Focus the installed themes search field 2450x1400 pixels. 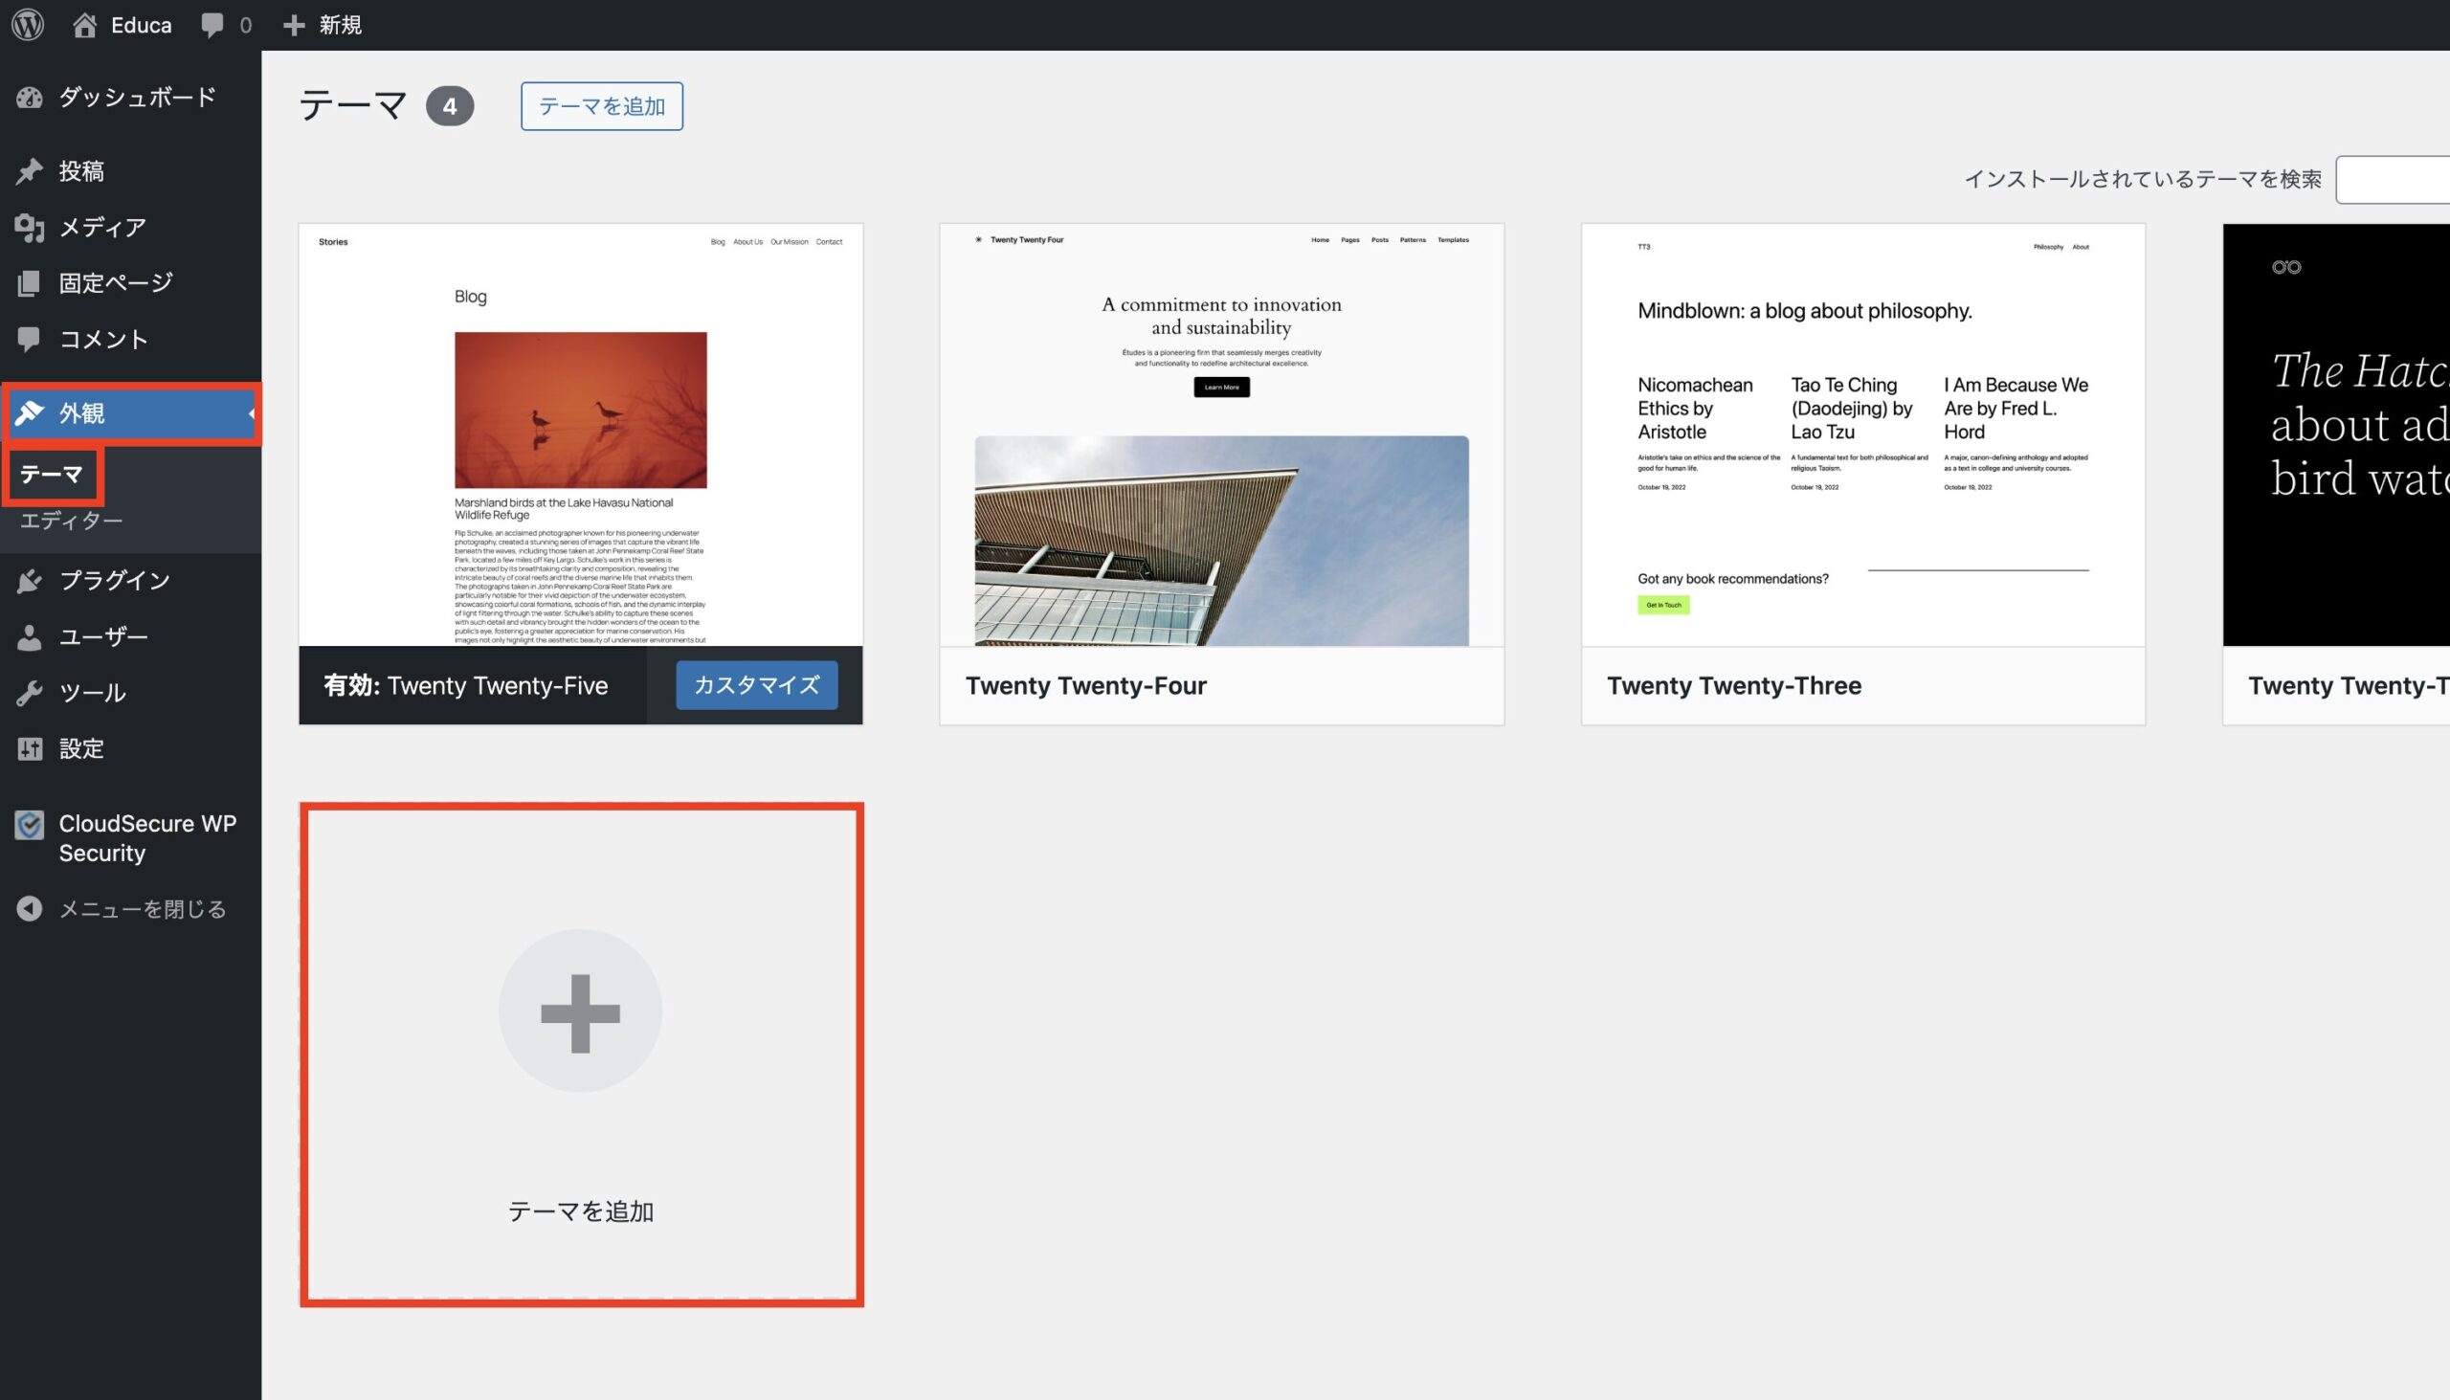(x=2394, y=180)
